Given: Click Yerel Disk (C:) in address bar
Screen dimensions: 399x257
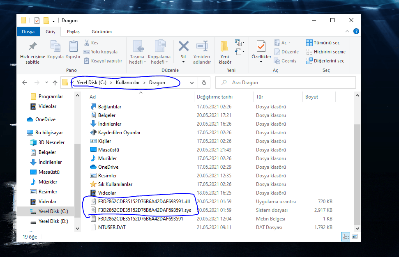Looking at the screenshot, I should click(x=92, y=83).
